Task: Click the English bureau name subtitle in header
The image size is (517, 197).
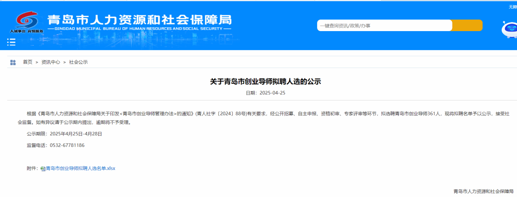Action: point(139,29)
